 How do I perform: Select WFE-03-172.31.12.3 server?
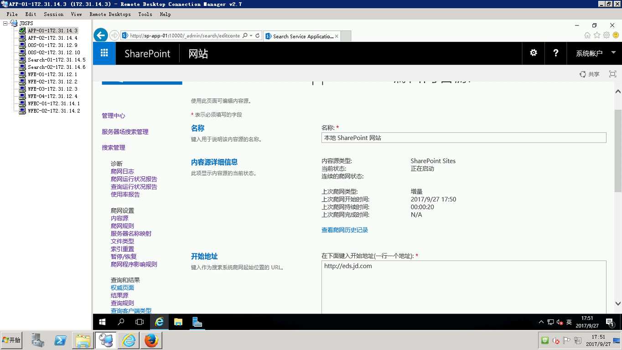pos(52,89)
